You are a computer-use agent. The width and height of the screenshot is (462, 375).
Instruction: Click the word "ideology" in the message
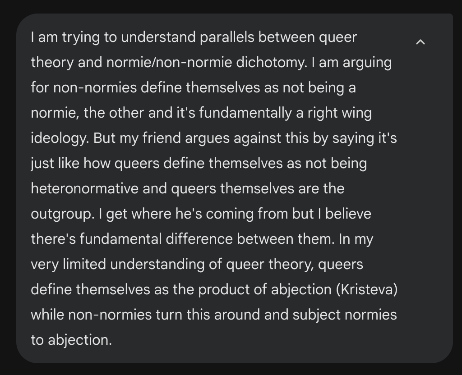[x=59, y=138]
